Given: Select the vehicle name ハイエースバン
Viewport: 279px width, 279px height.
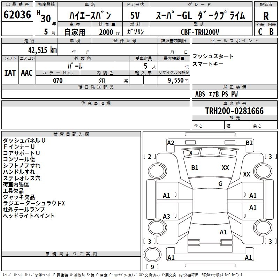Looking at the screenshot, I should coord(90,15).
